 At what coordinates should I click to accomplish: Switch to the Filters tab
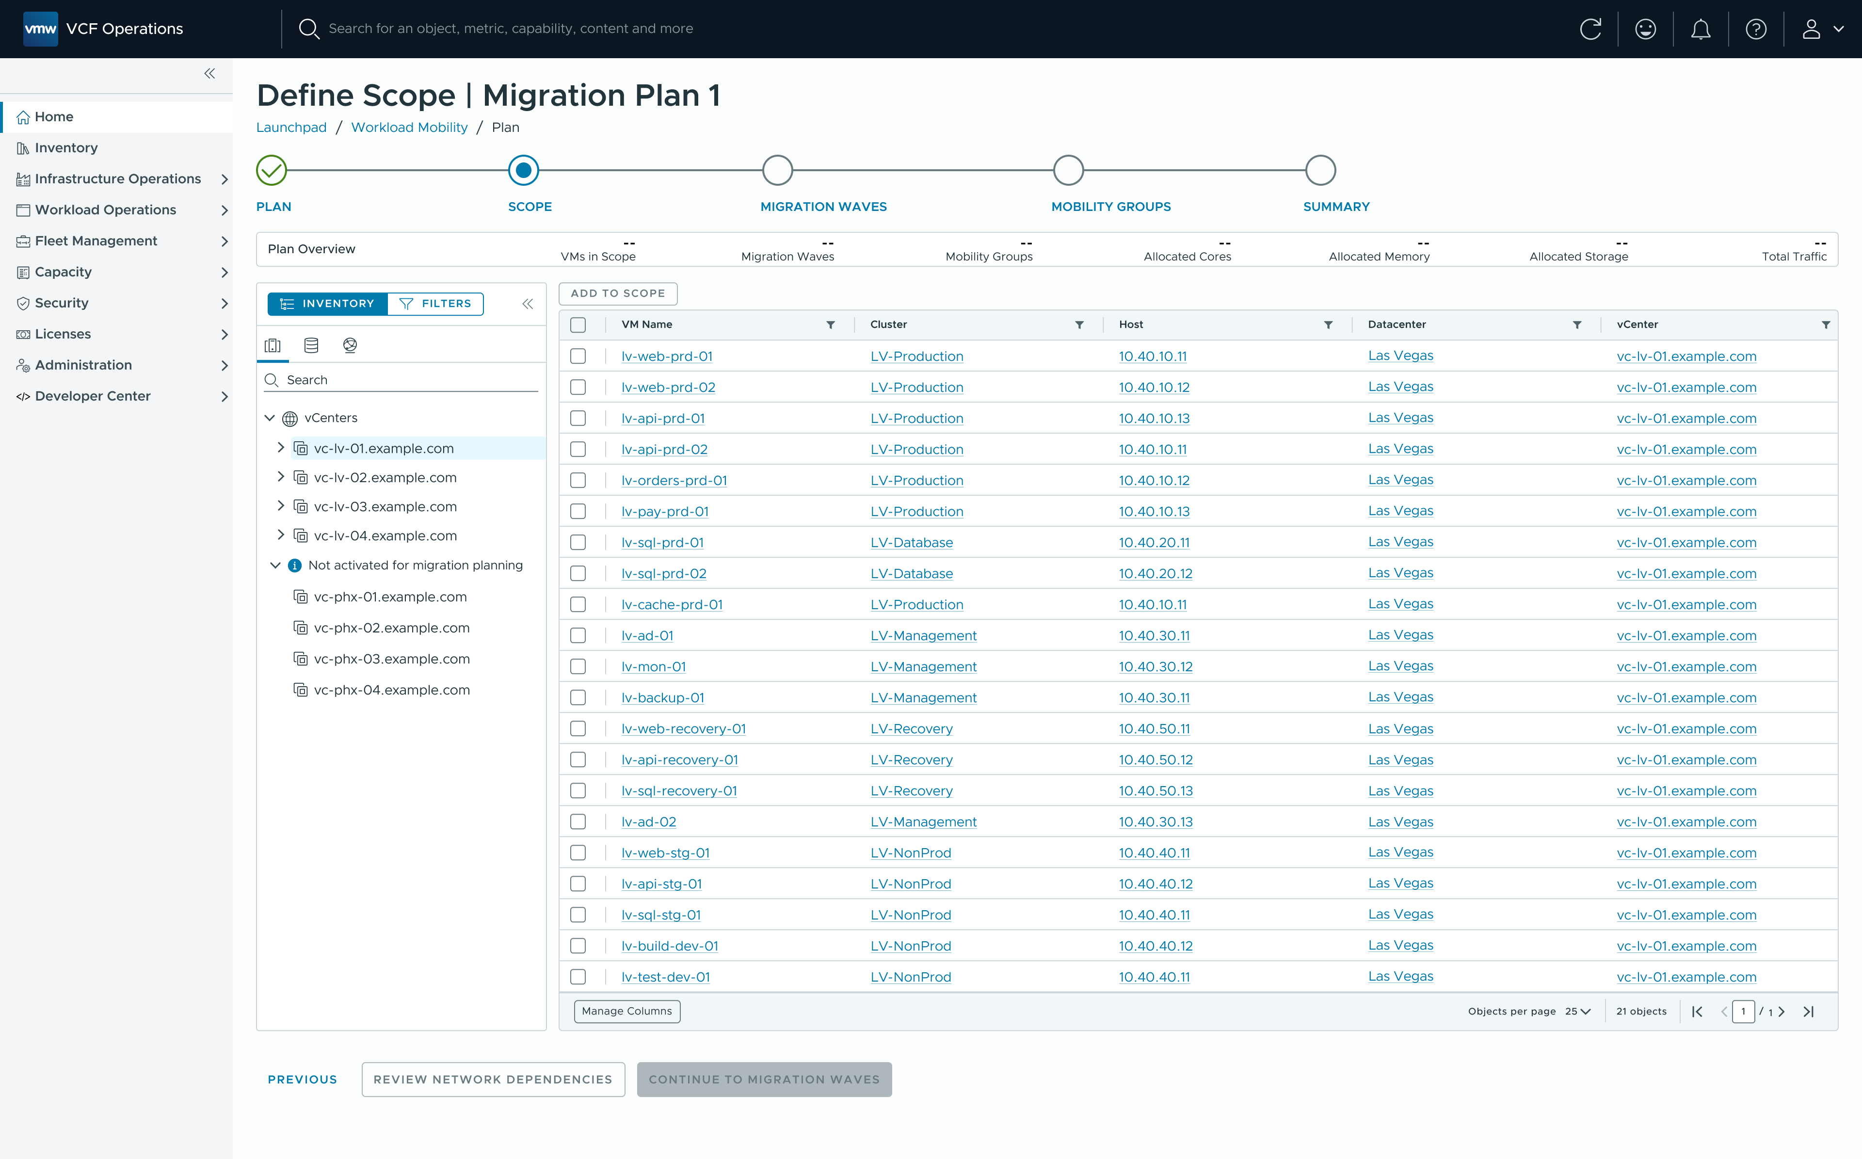435,304
